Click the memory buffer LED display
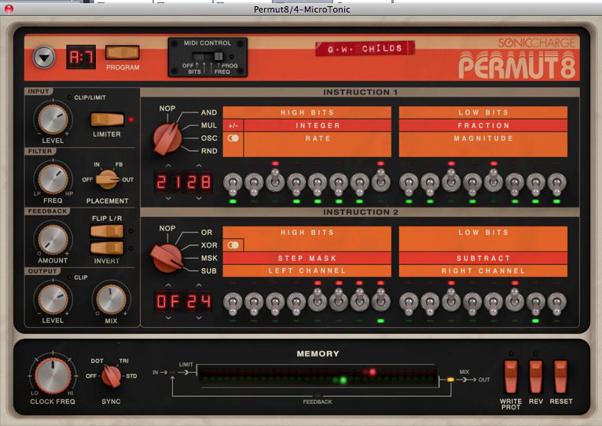This screenshot has height=426, width=602. [x=318, y=376]
